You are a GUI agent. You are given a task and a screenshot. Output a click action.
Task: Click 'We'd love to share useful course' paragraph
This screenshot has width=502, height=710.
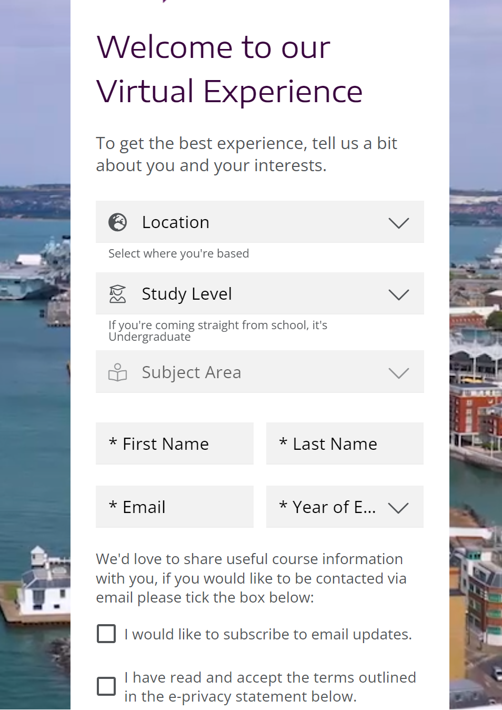tap(251, 578)
